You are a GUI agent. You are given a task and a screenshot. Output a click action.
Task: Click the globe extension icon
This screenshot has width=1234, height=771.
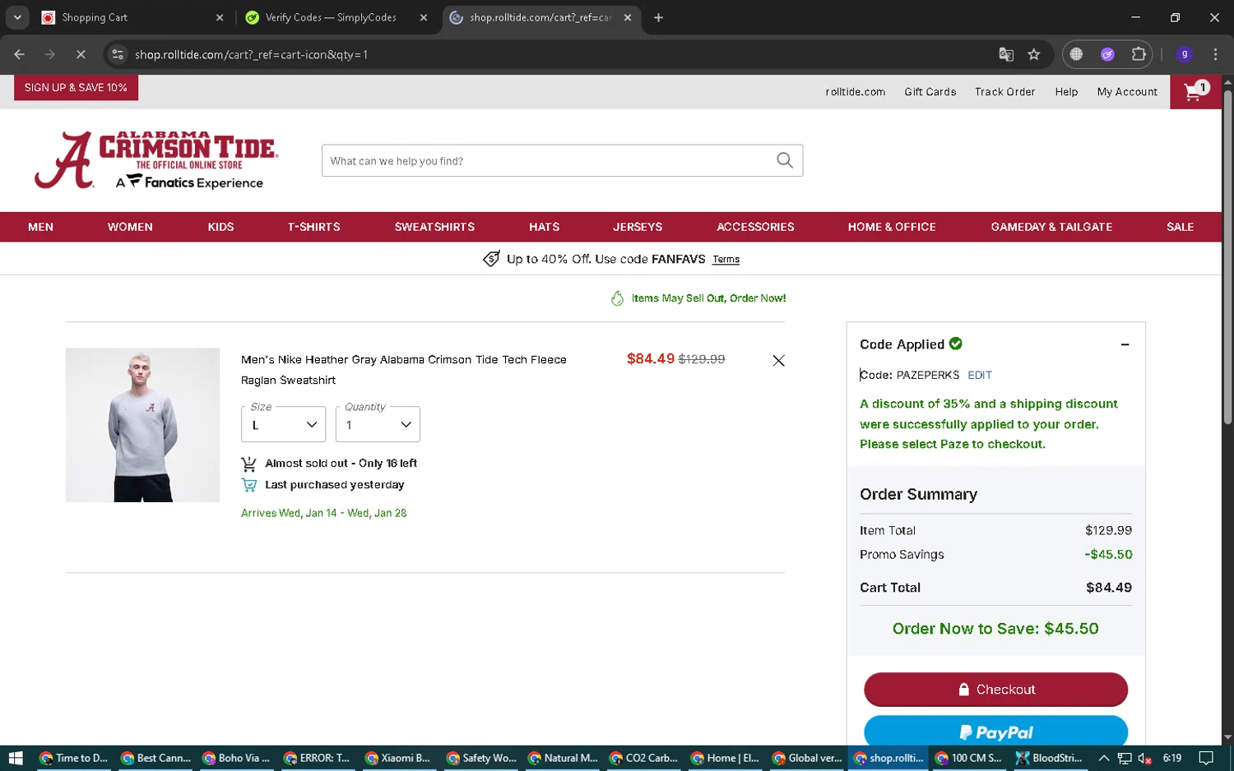coord(1076,54)
